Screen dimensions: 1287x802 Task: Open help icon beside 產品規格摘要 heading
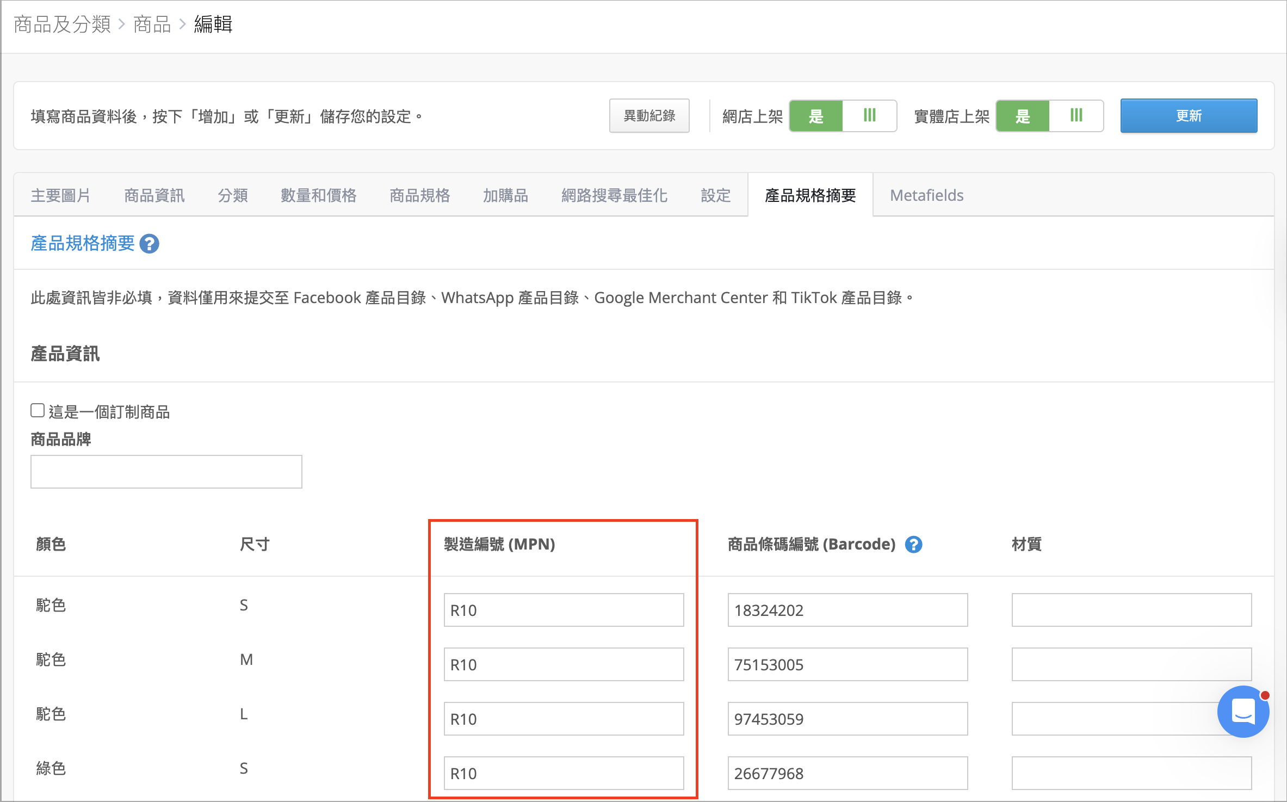149,244
